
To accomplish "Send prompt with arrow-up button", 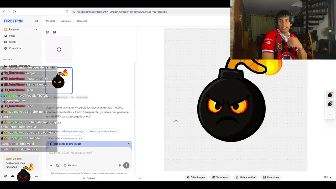I will pyautogui.click(x=126, y=165).
